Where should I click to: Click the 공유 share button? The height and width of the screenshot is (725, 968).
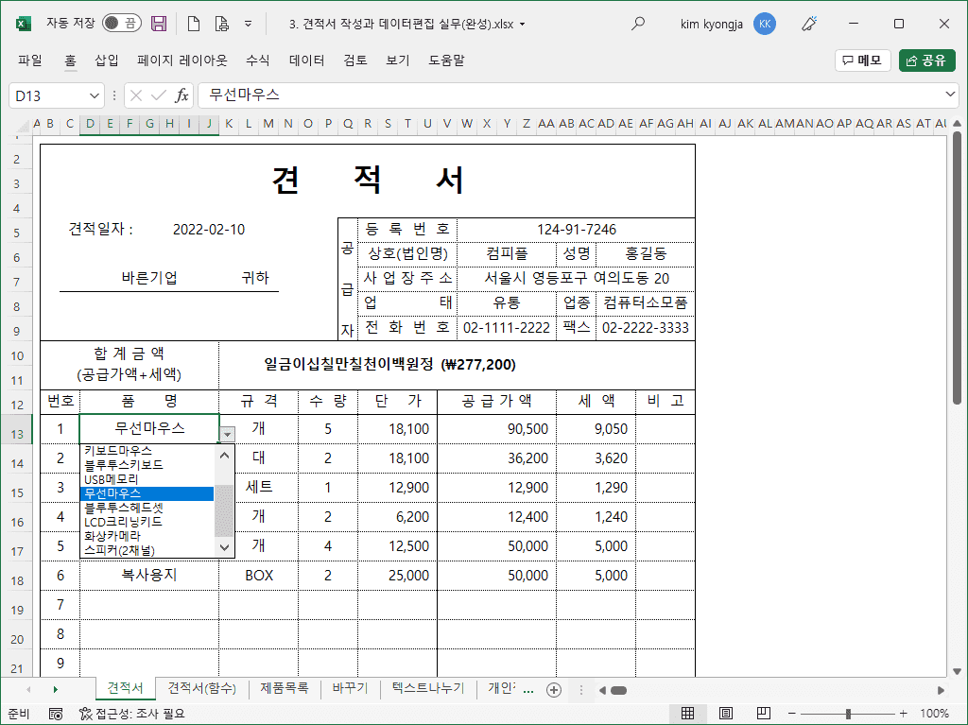tap(926, 60)
